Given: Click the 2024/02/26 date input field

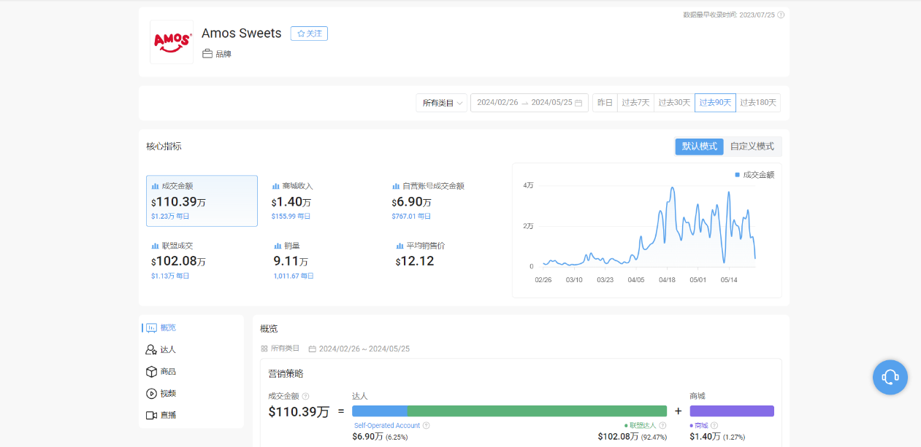Looking at the screenshot, I should coord(497,102).
